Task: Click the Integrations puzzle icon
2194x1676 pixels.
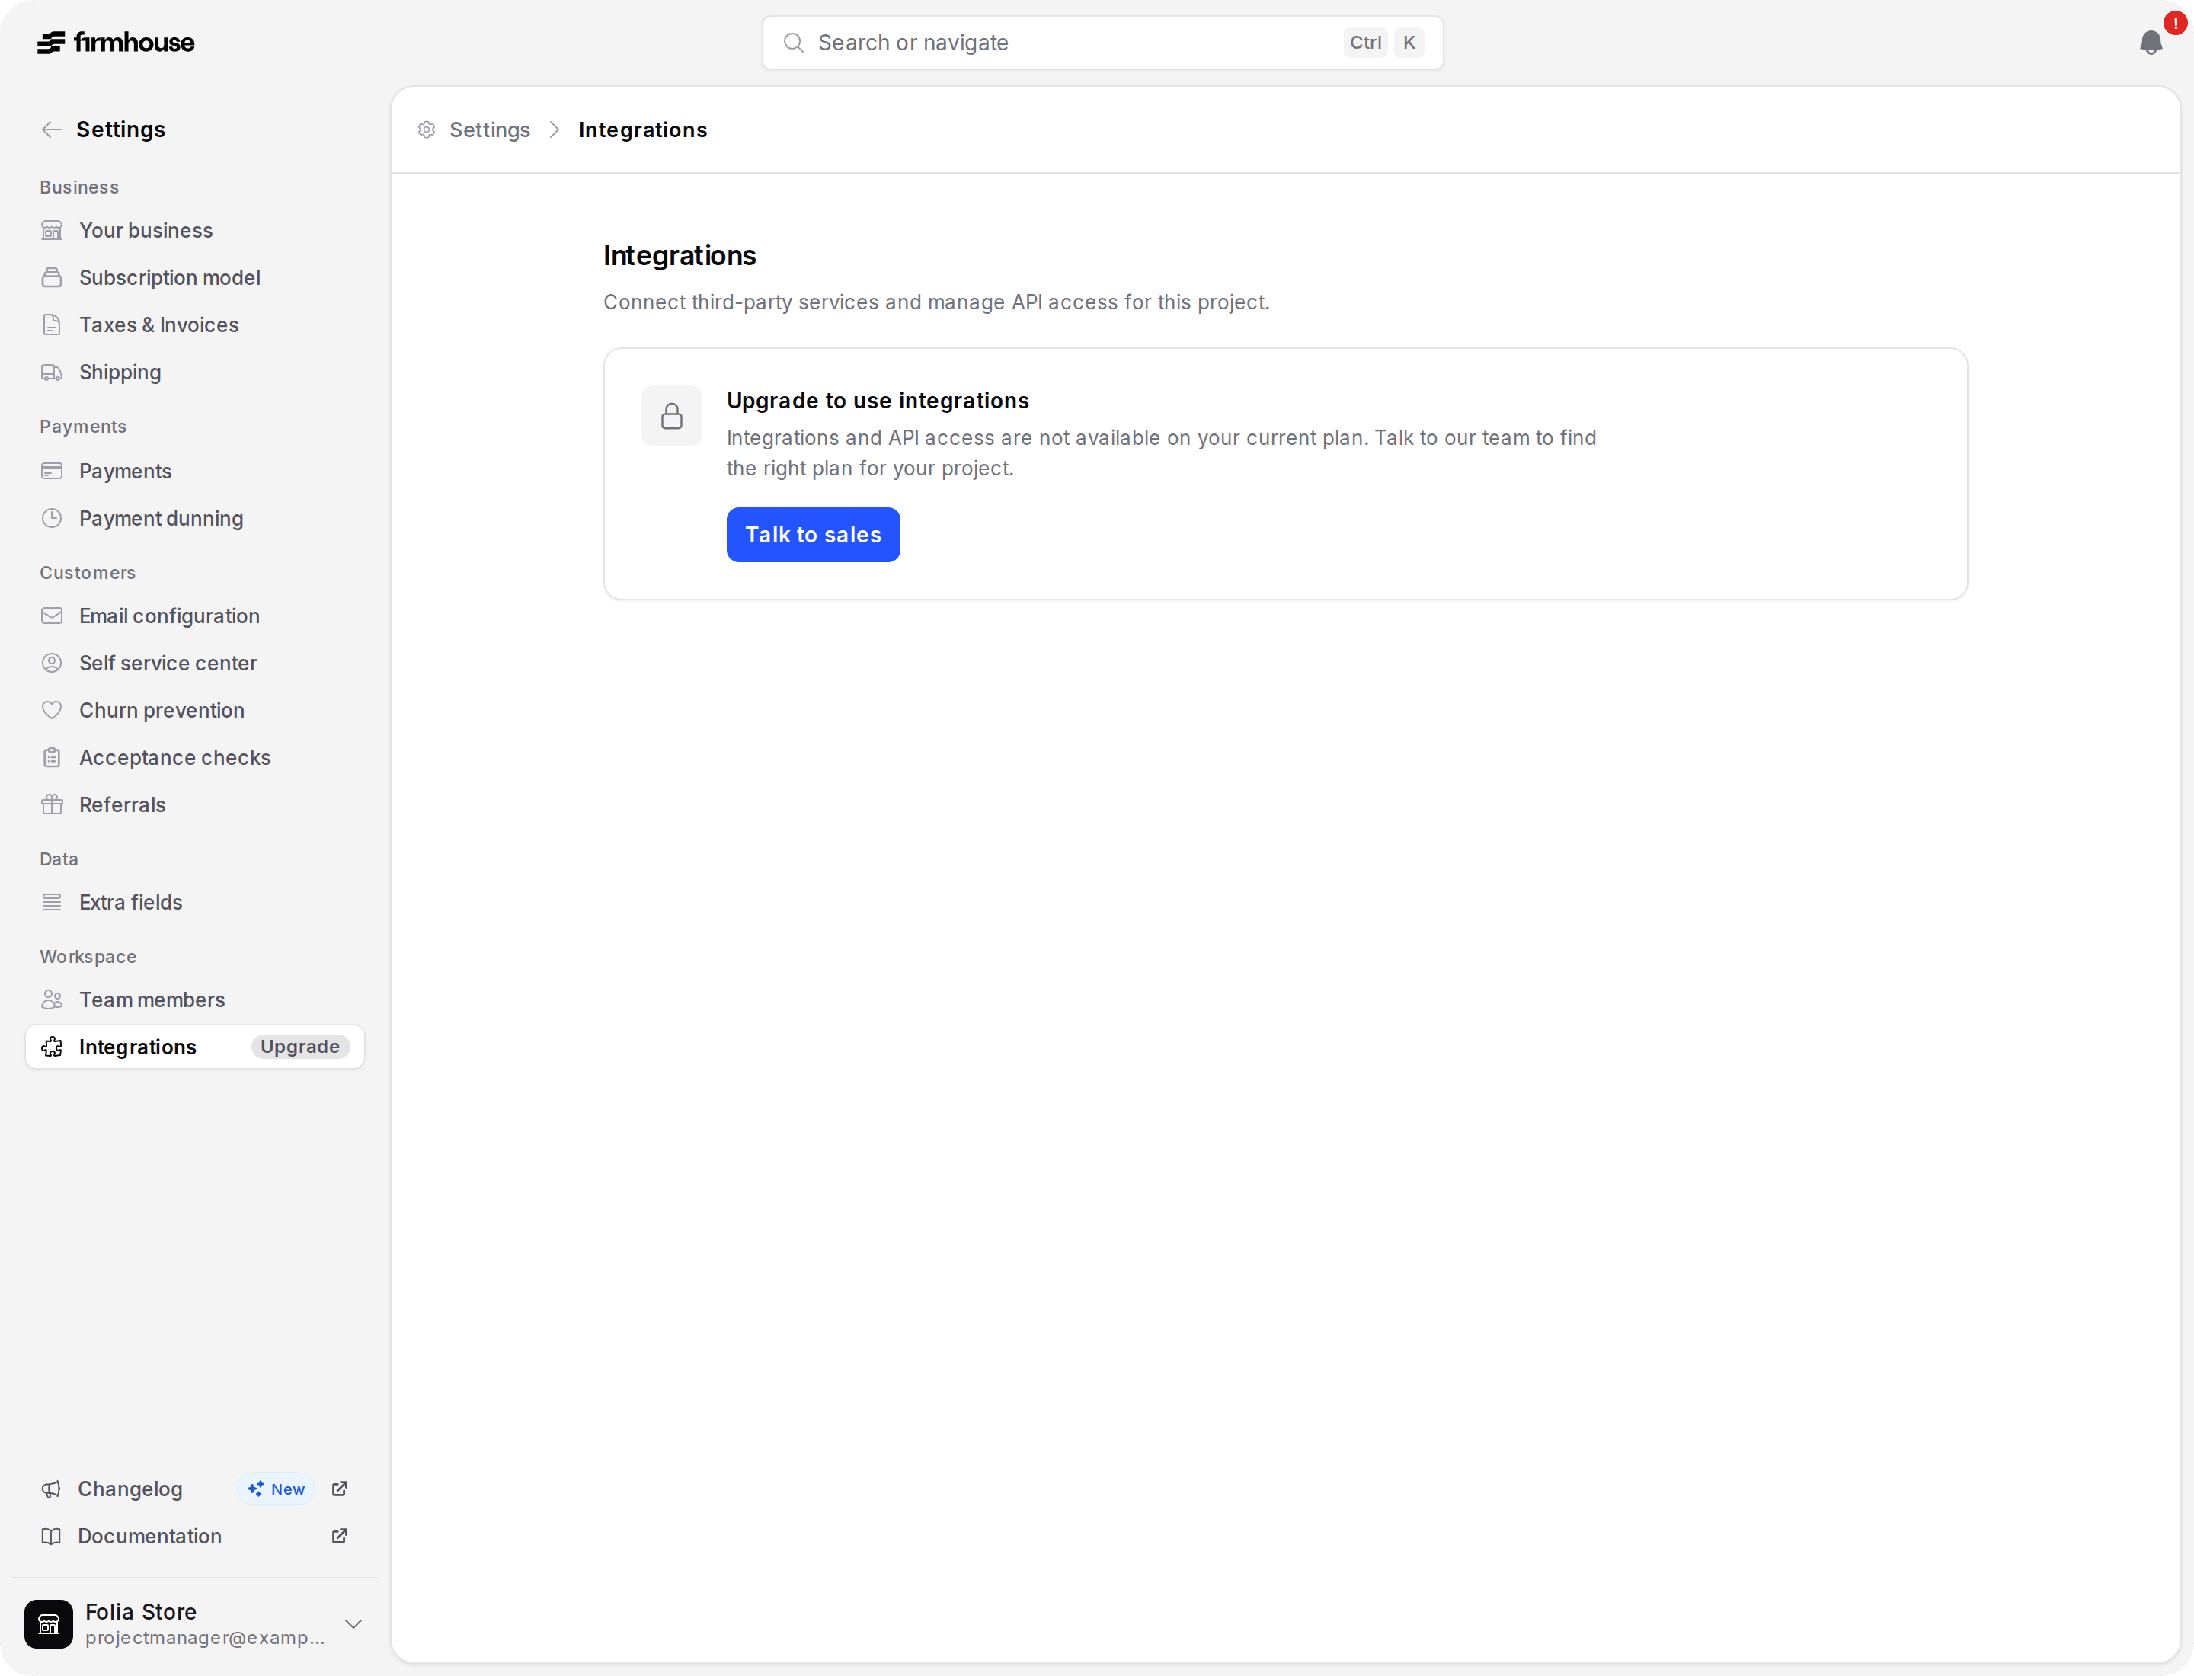Action: (x=52, y=1047)
